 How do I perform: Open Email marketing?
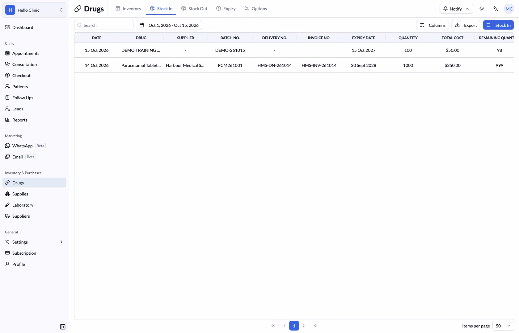tap(34, 157)
